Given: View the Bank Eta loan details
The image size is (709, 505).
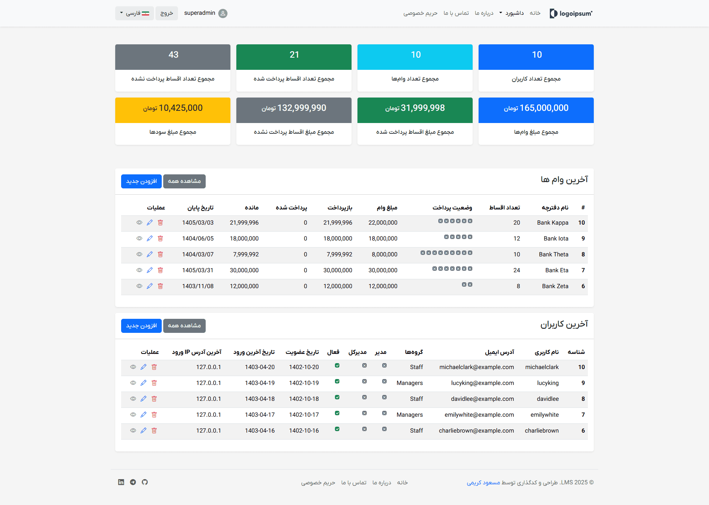Looking at the screenshot, I should pos(139,270).
